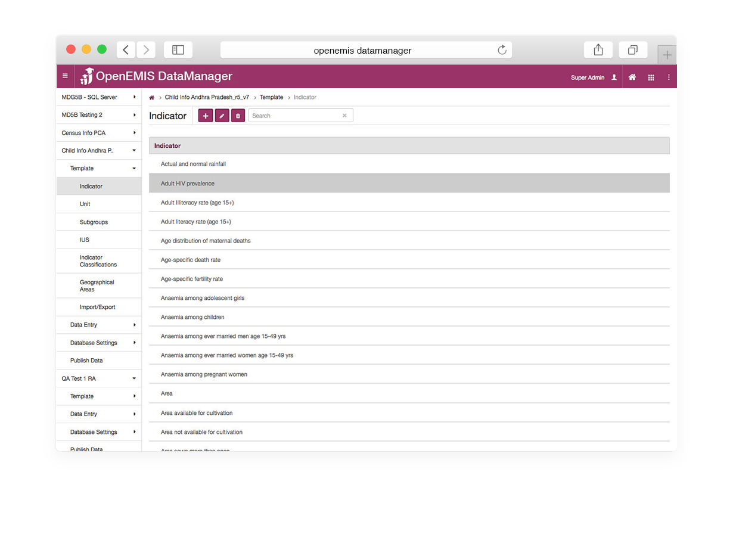The width and height of the screenshot is (733, 534).
Task: Open Indicator Classifications in sidebar
Action: 99,261
